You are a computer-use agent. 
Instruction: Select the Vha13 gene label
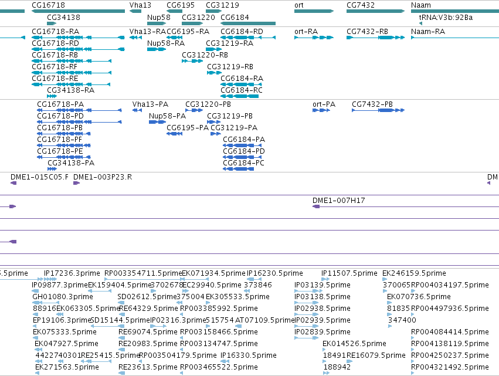pos(140,5)
